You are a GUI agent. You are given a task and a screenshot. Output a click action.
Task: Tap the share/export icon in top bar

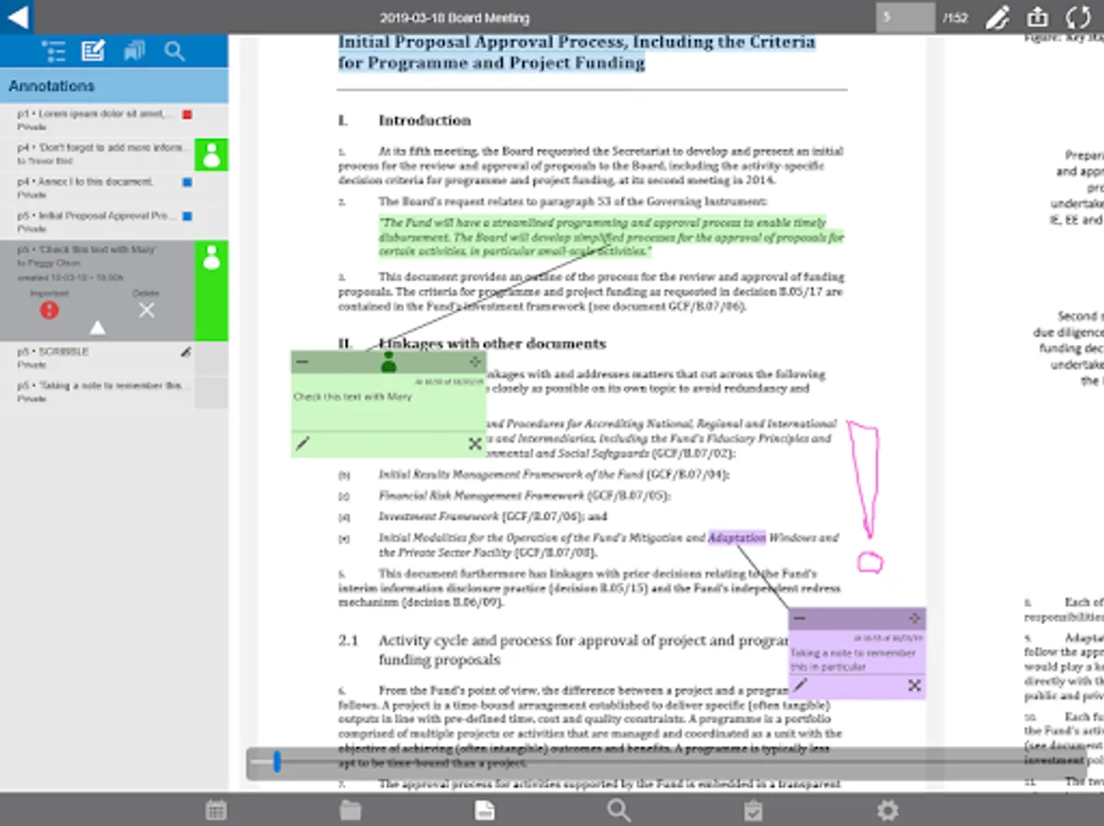pos(1037,17)
